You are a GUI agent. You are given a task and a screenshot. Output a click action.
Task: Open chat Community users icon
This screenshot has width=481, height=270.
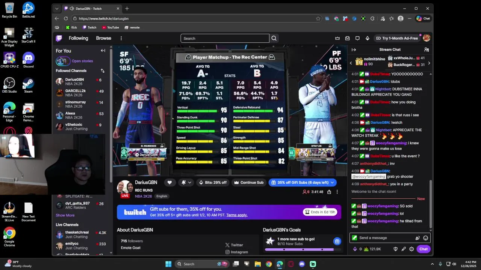(427, 49)
